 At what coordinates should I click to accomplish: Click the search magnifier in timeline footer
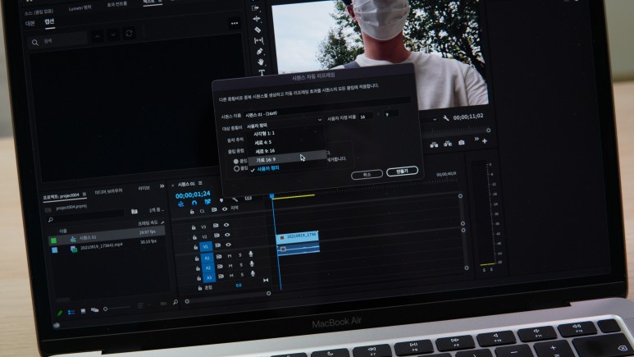click(176, 302)
